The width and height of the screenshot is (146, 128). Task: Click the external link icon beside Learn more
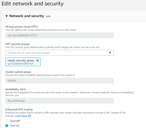click(x=29, y=116)
